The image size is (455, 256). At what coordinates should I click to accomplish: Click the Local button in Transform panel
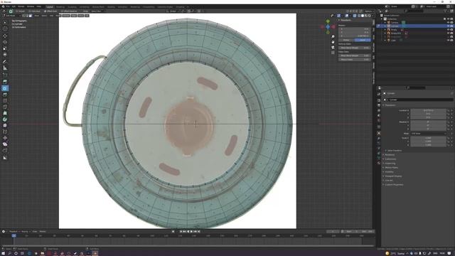click(x=363, y=40)
